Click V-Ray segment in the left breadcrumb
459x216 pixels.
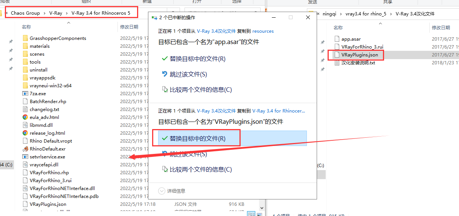pyautogui.click(x=56, y=13)
